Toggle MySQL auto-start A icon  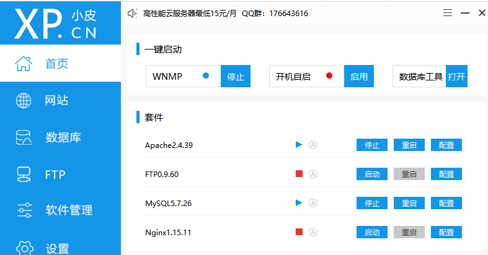[x=313, y=203]
